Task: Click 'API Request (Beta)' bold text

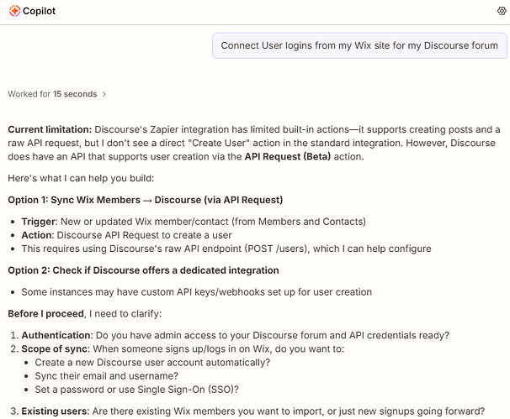Action: pos(288,157)
